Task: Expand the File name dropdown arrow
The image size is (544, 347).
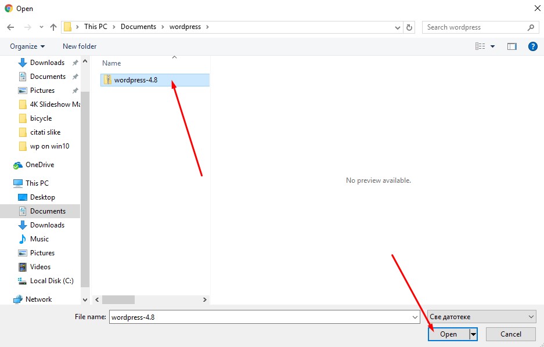Action: tap(415, 317)
